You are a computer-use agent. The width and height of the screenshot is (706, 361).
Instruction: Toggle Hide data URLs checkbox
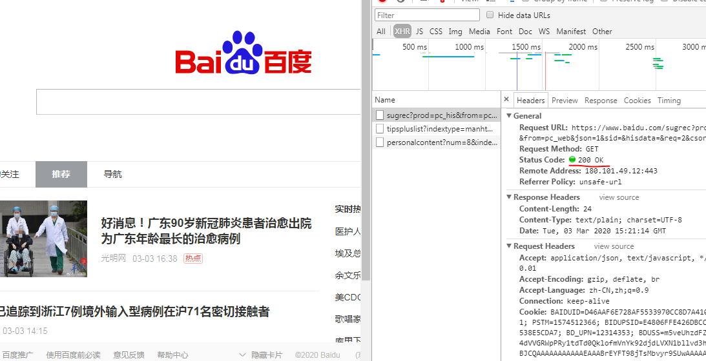(x=490, y=15)
